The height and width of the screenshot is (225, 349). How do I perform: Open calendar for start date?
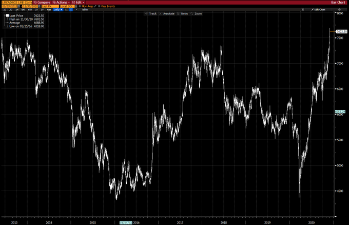(18, 6)
